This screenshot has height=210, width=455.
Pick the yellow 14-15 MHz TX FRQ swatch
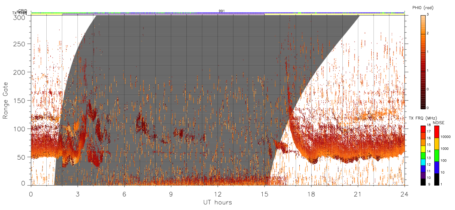click(x=423, y=149)
